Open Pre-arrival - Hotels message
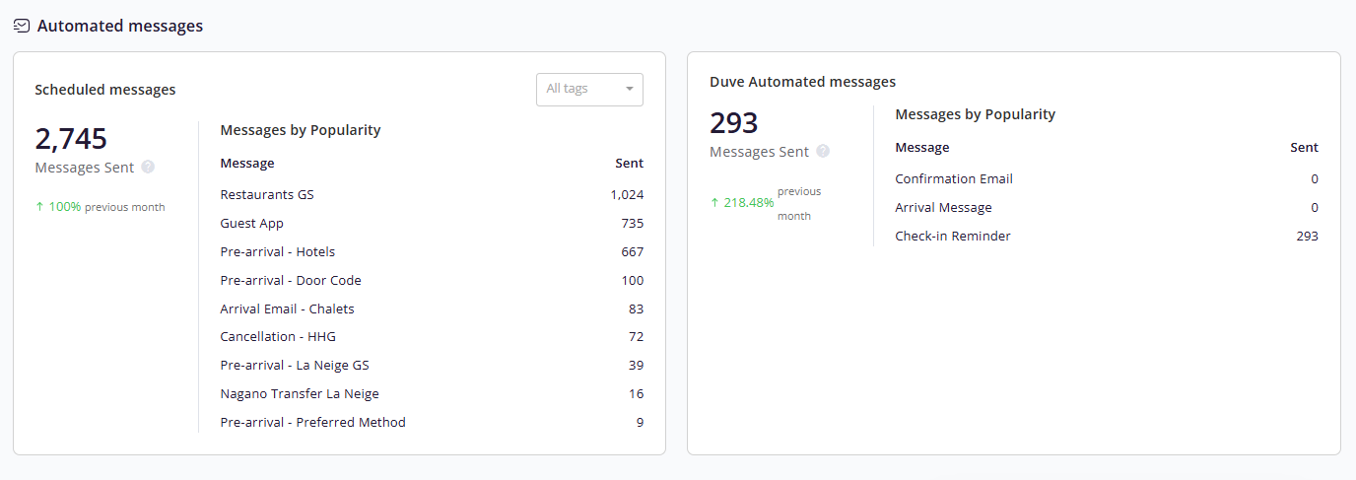1356x480 pixels. (432, 252)
